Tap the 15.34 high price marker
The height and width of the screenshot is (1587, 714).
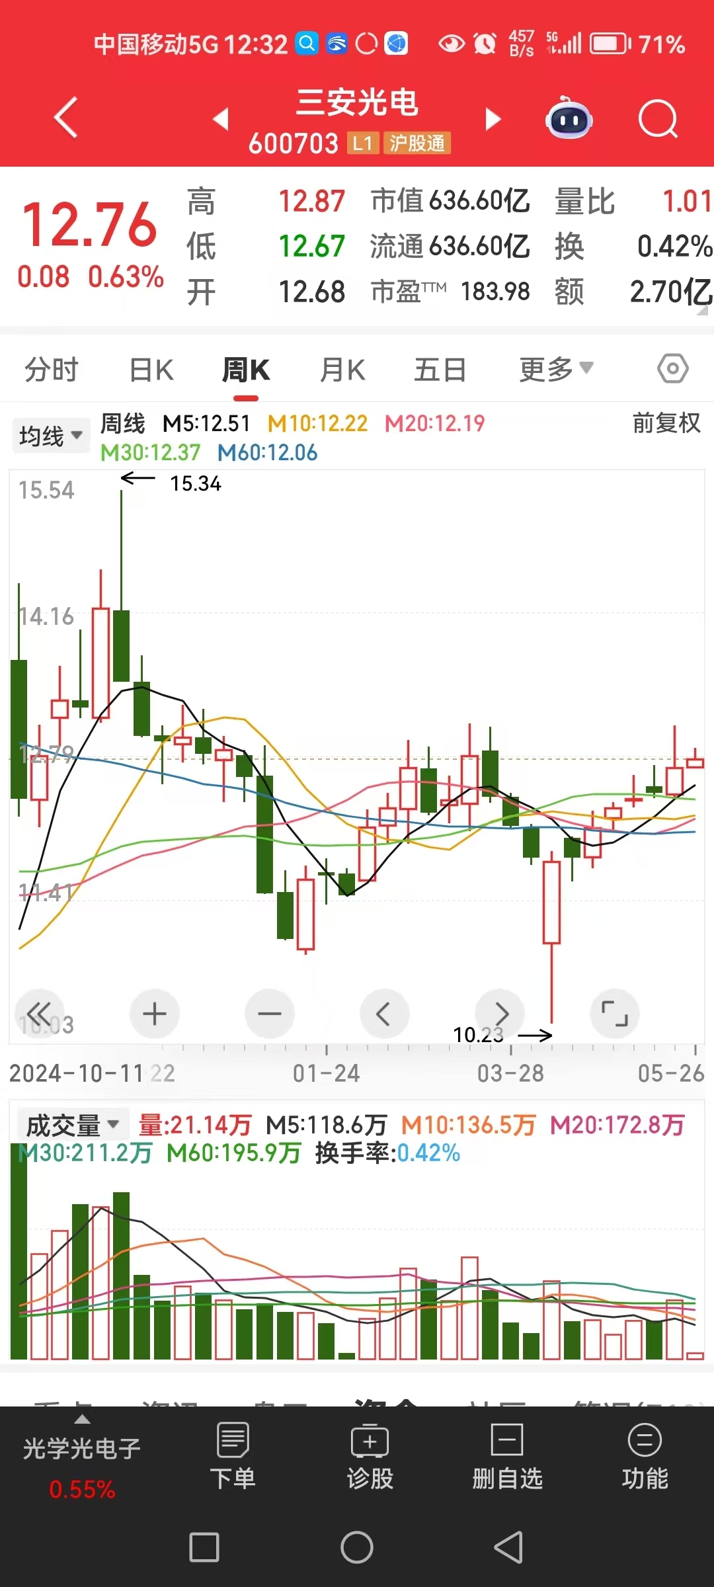tap(196, 483)
